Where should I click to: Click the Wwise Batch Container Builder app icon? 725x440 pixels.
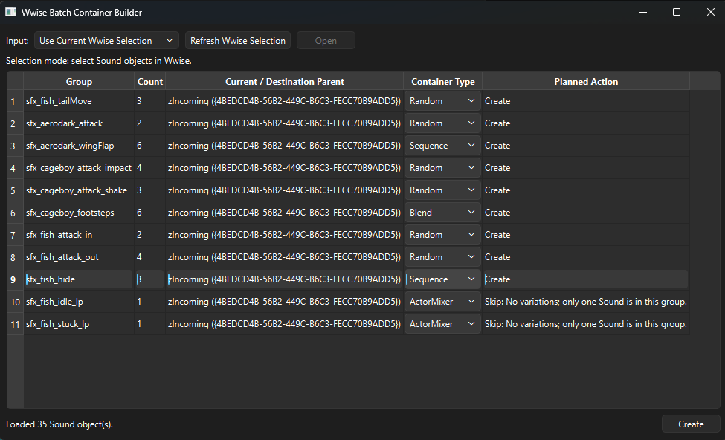click(x=10, y=12)
